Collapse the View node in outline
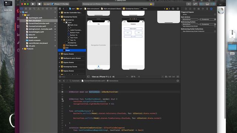 (x=64, y=22)
